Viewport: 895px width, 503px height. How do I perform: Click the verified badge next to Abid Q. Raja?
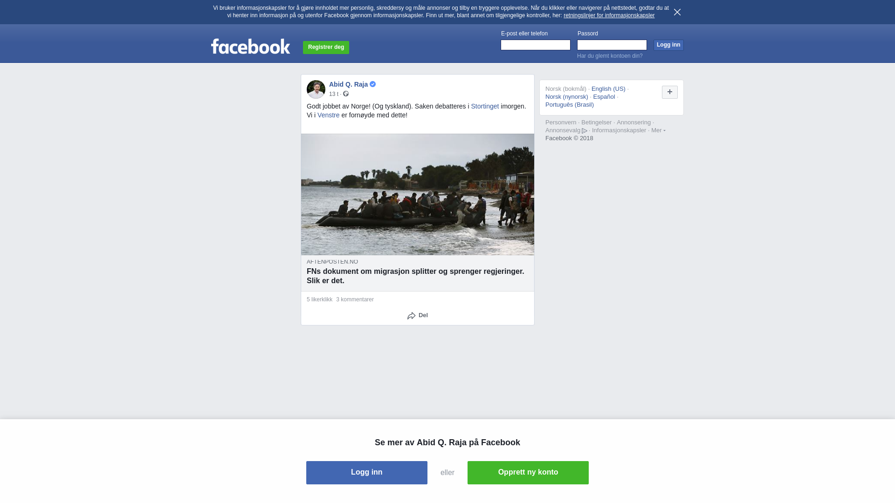click(x=373, y=84)
